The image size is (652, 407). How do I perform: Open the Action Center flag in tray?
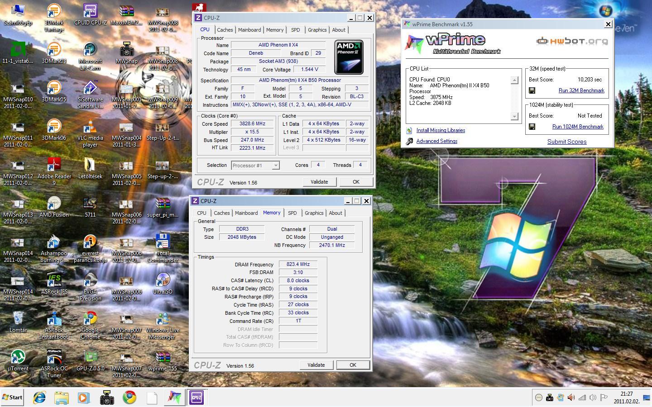[604, 398]
